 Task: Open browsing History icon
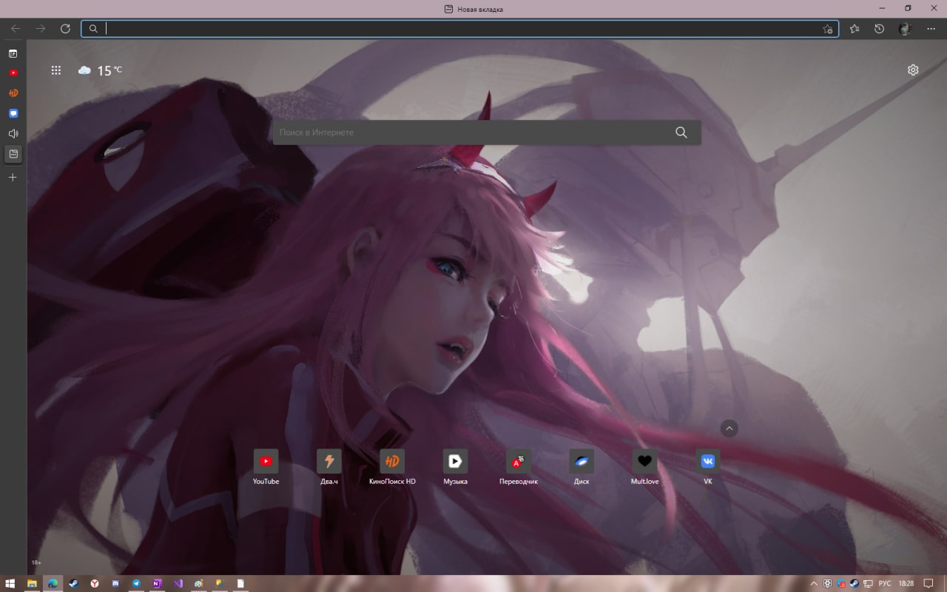pos(879,29)
